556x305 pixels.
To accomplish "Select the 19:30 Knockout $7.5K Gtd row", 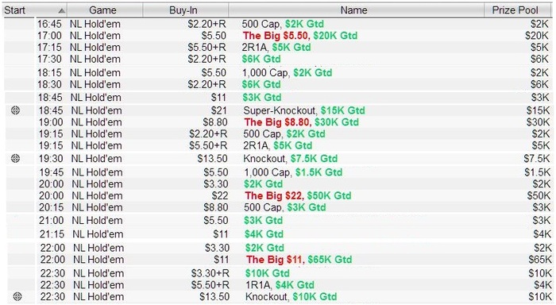I will point(295,159).
